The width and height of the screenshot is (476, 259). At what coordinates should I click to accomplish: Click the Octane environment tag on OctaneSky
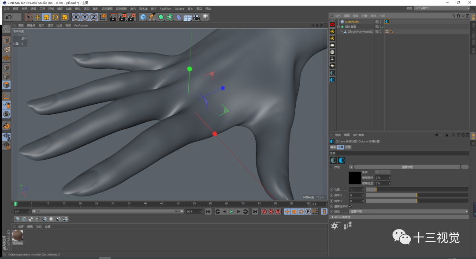pyautogui.click(x=387, y=22)
